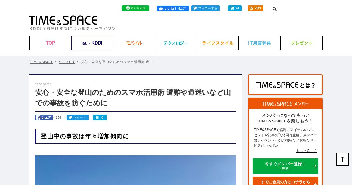The width and height of the screenshot is (352, 185).
Task: Click the Facebook share count 134
Action: 58,117
